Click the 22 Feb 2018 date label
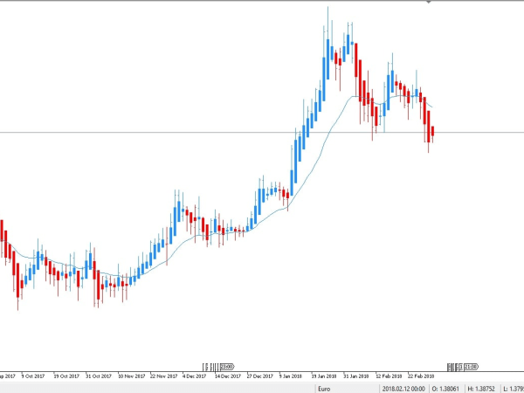Screen dimensions: 524x393 423,376
